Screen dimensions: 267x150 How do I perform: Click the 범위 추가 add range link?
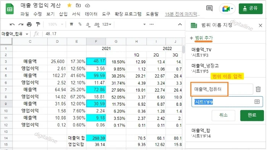coord(204,38)
